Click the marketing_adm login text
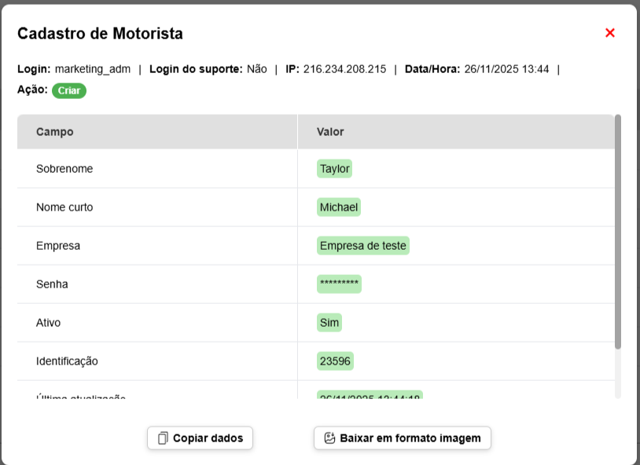Image resolution: width=640 pixels, height=465 pixels. pyautogui.click(x=93, y=69)
